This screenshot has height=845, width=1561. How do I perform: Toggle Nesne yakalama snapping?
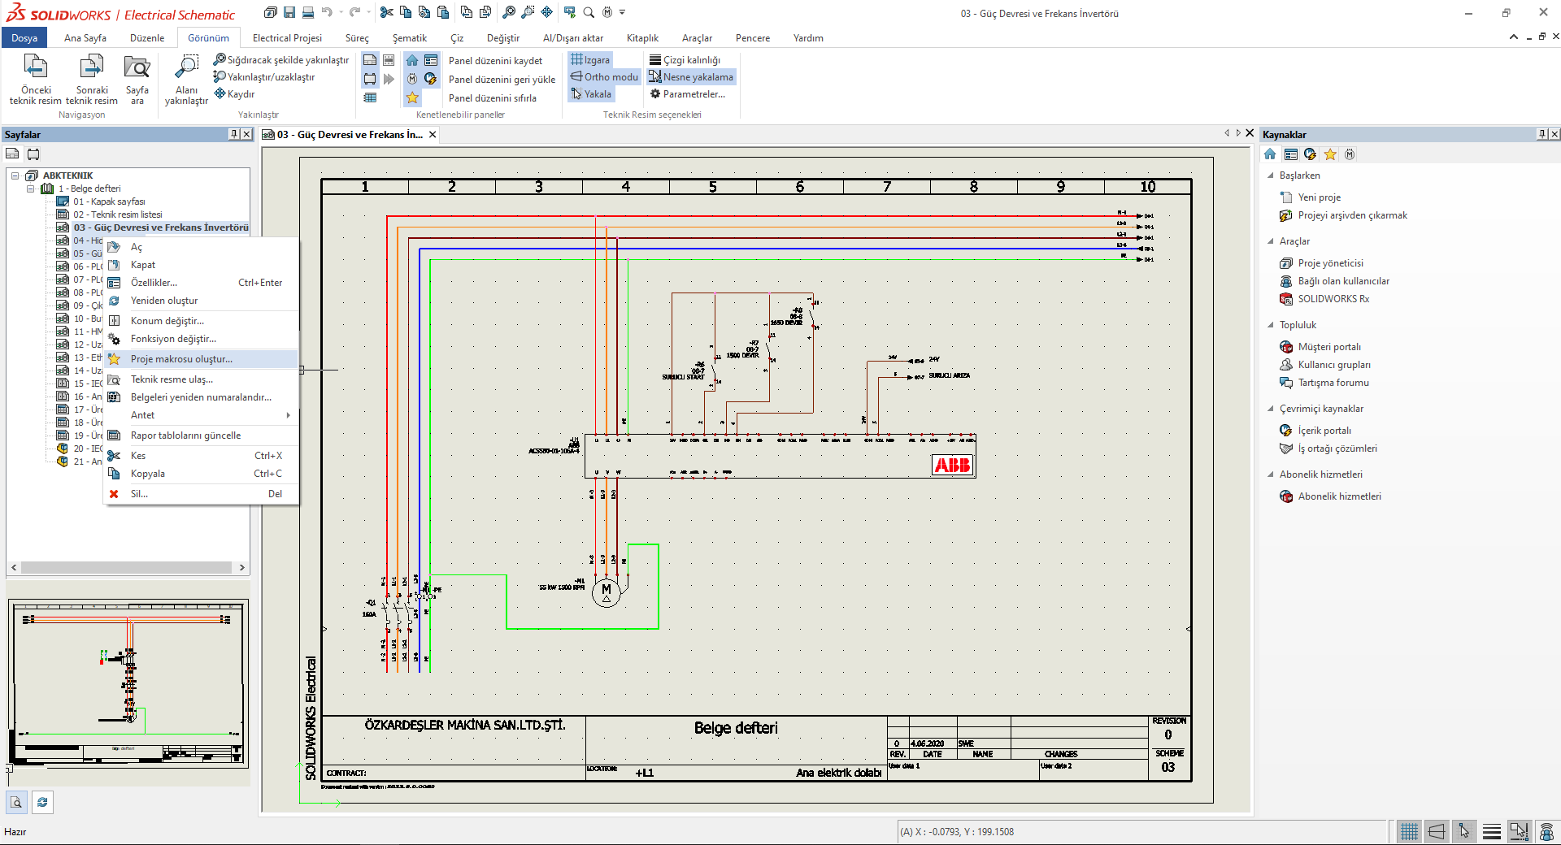pos(691,76)
